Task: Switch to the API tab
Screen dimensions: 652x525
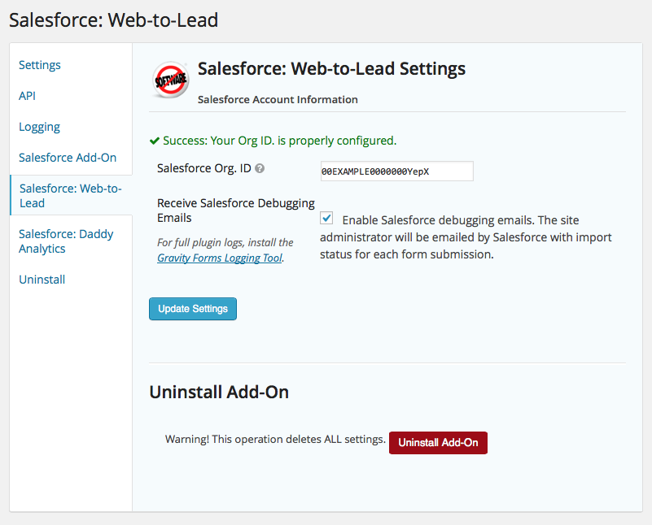Action: coord(28,96)
